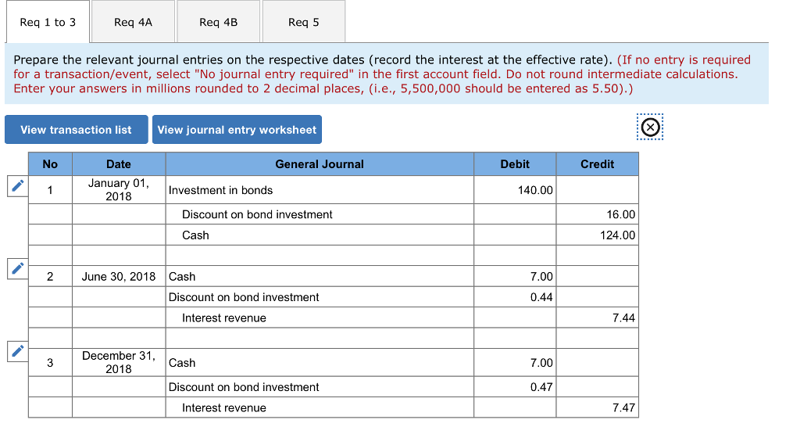This screenshot has width=800, height=427.
Task: Select Cash account in December 31 entry
Action: [320, 363]
